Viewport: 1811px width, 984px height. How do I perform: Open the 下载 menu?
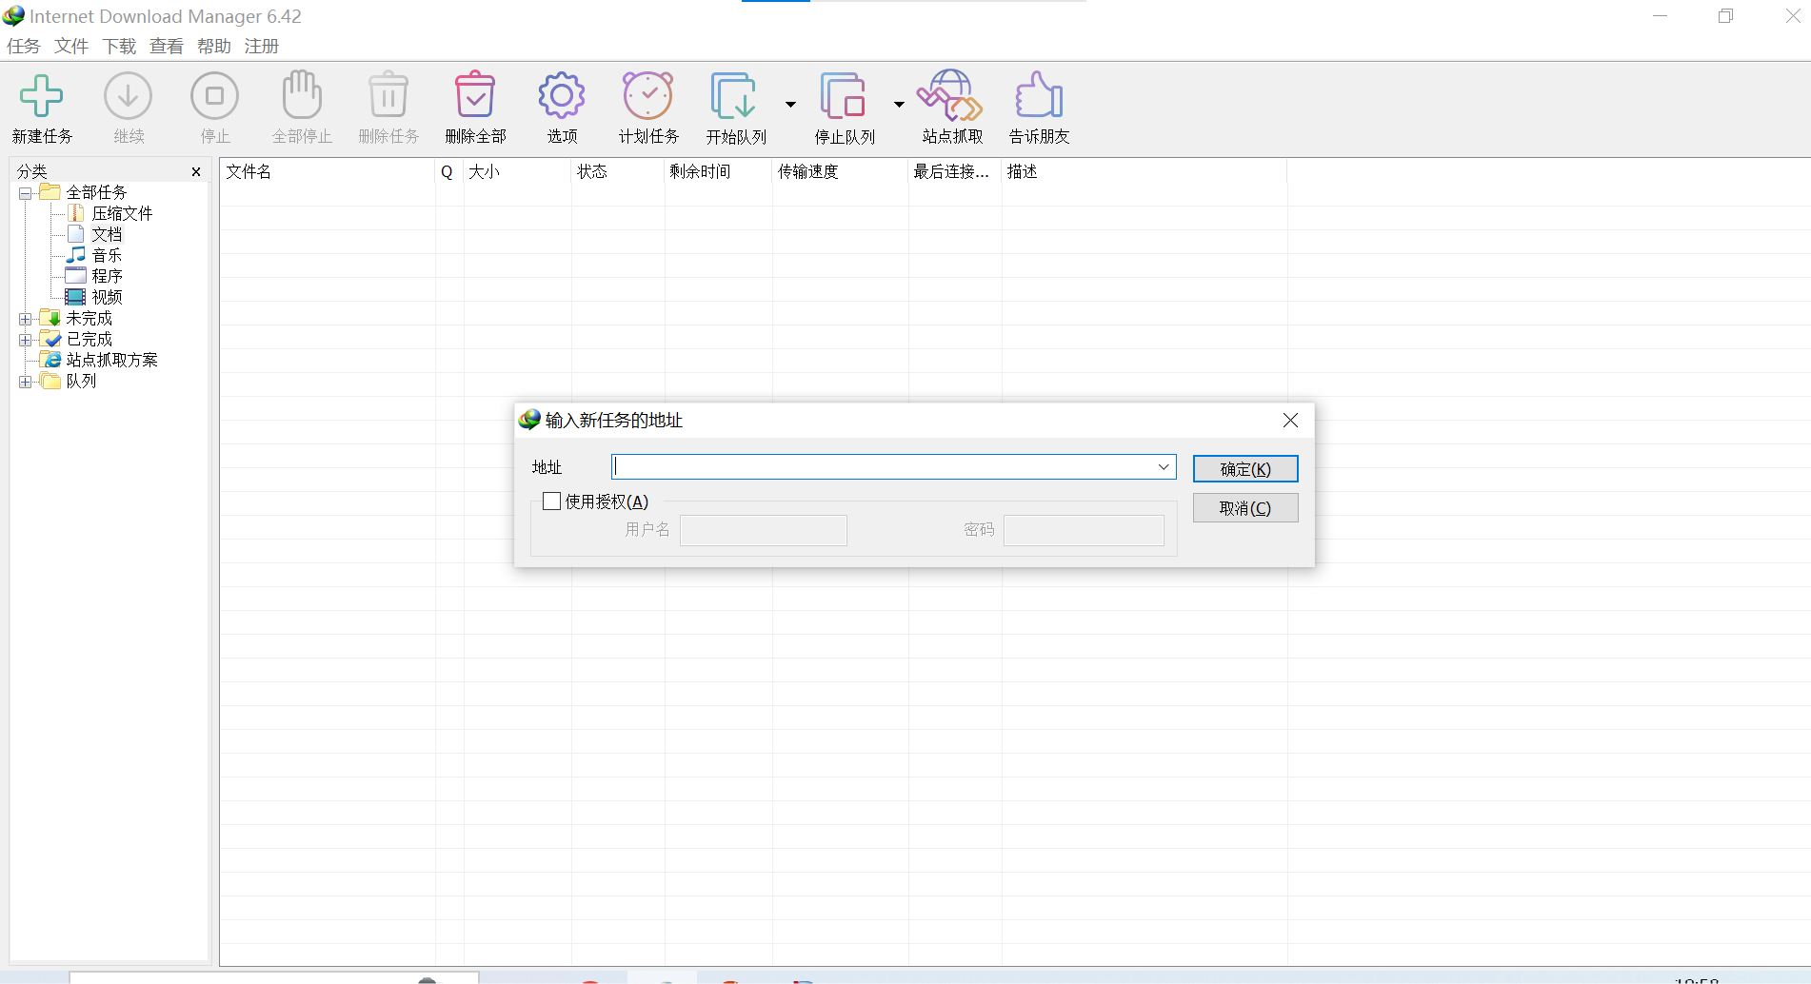click(x=118, y=46)
